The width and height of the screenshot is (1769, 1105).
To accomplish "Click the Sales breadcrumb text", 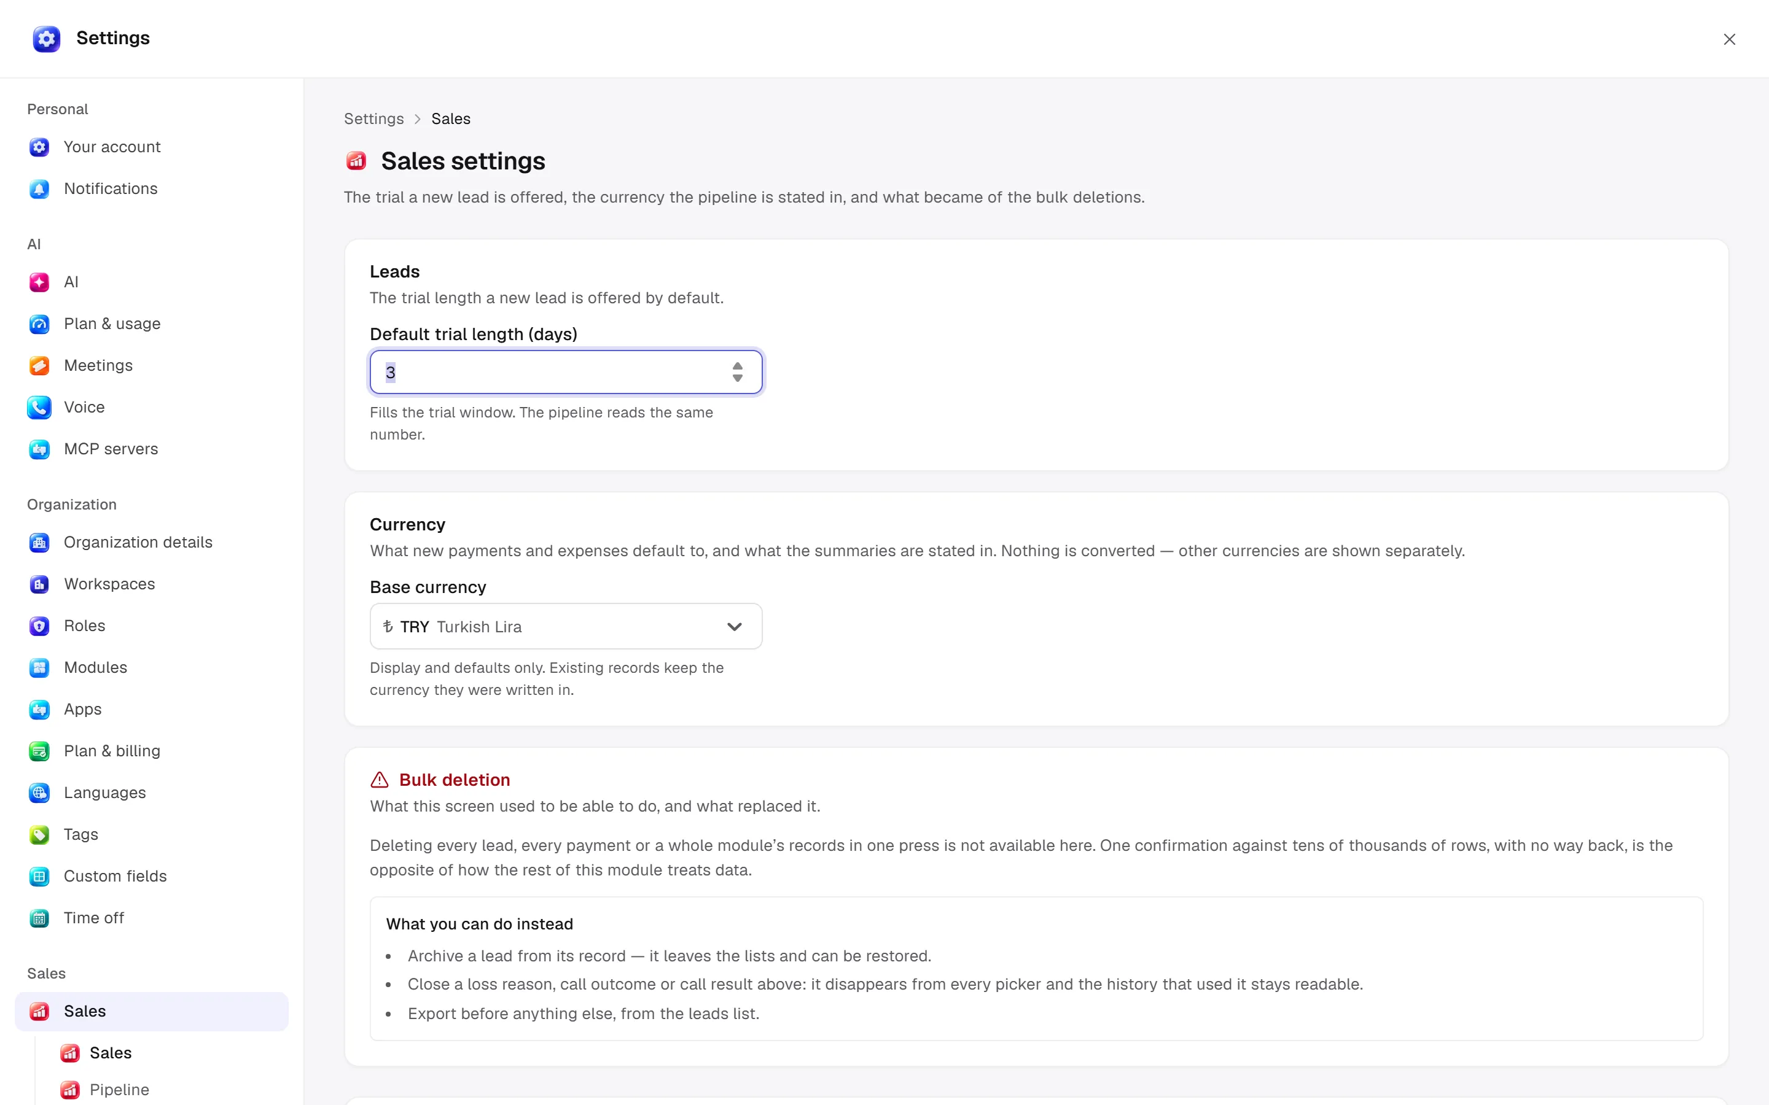I will point(450,118).
